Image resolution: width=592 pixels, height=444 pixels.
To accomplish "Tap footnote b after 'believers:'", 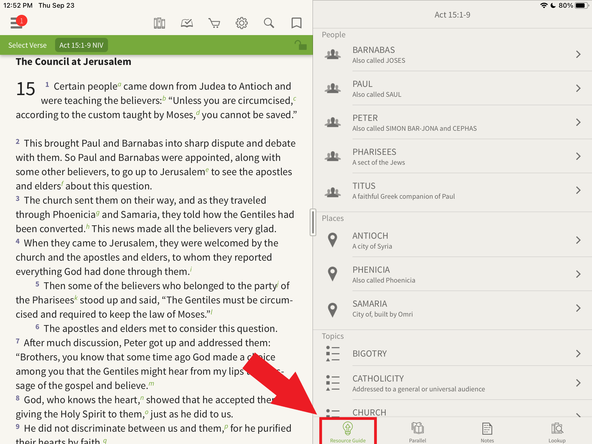I will click(164, 98).
